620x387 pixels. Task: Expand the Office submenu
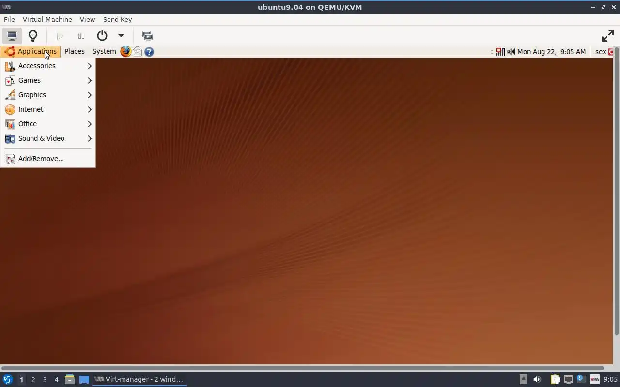click(x=48, y=124)
